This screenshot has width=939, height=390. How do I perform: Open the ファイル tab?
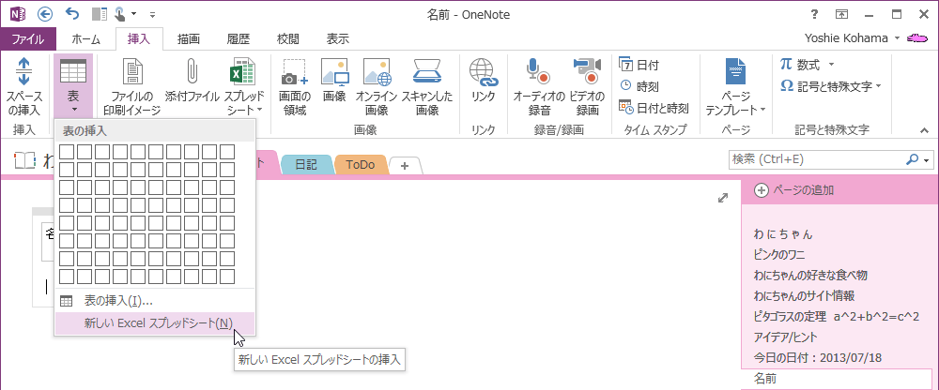click(x=28, y=39)
